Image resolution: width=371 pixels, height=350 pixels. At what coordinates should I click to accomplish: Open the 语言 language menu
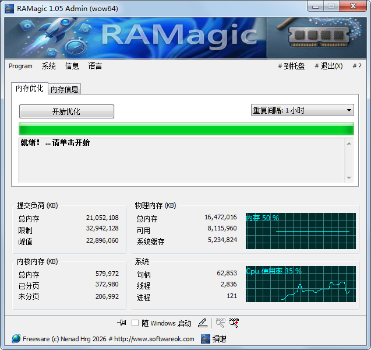[x=95, y=66]
